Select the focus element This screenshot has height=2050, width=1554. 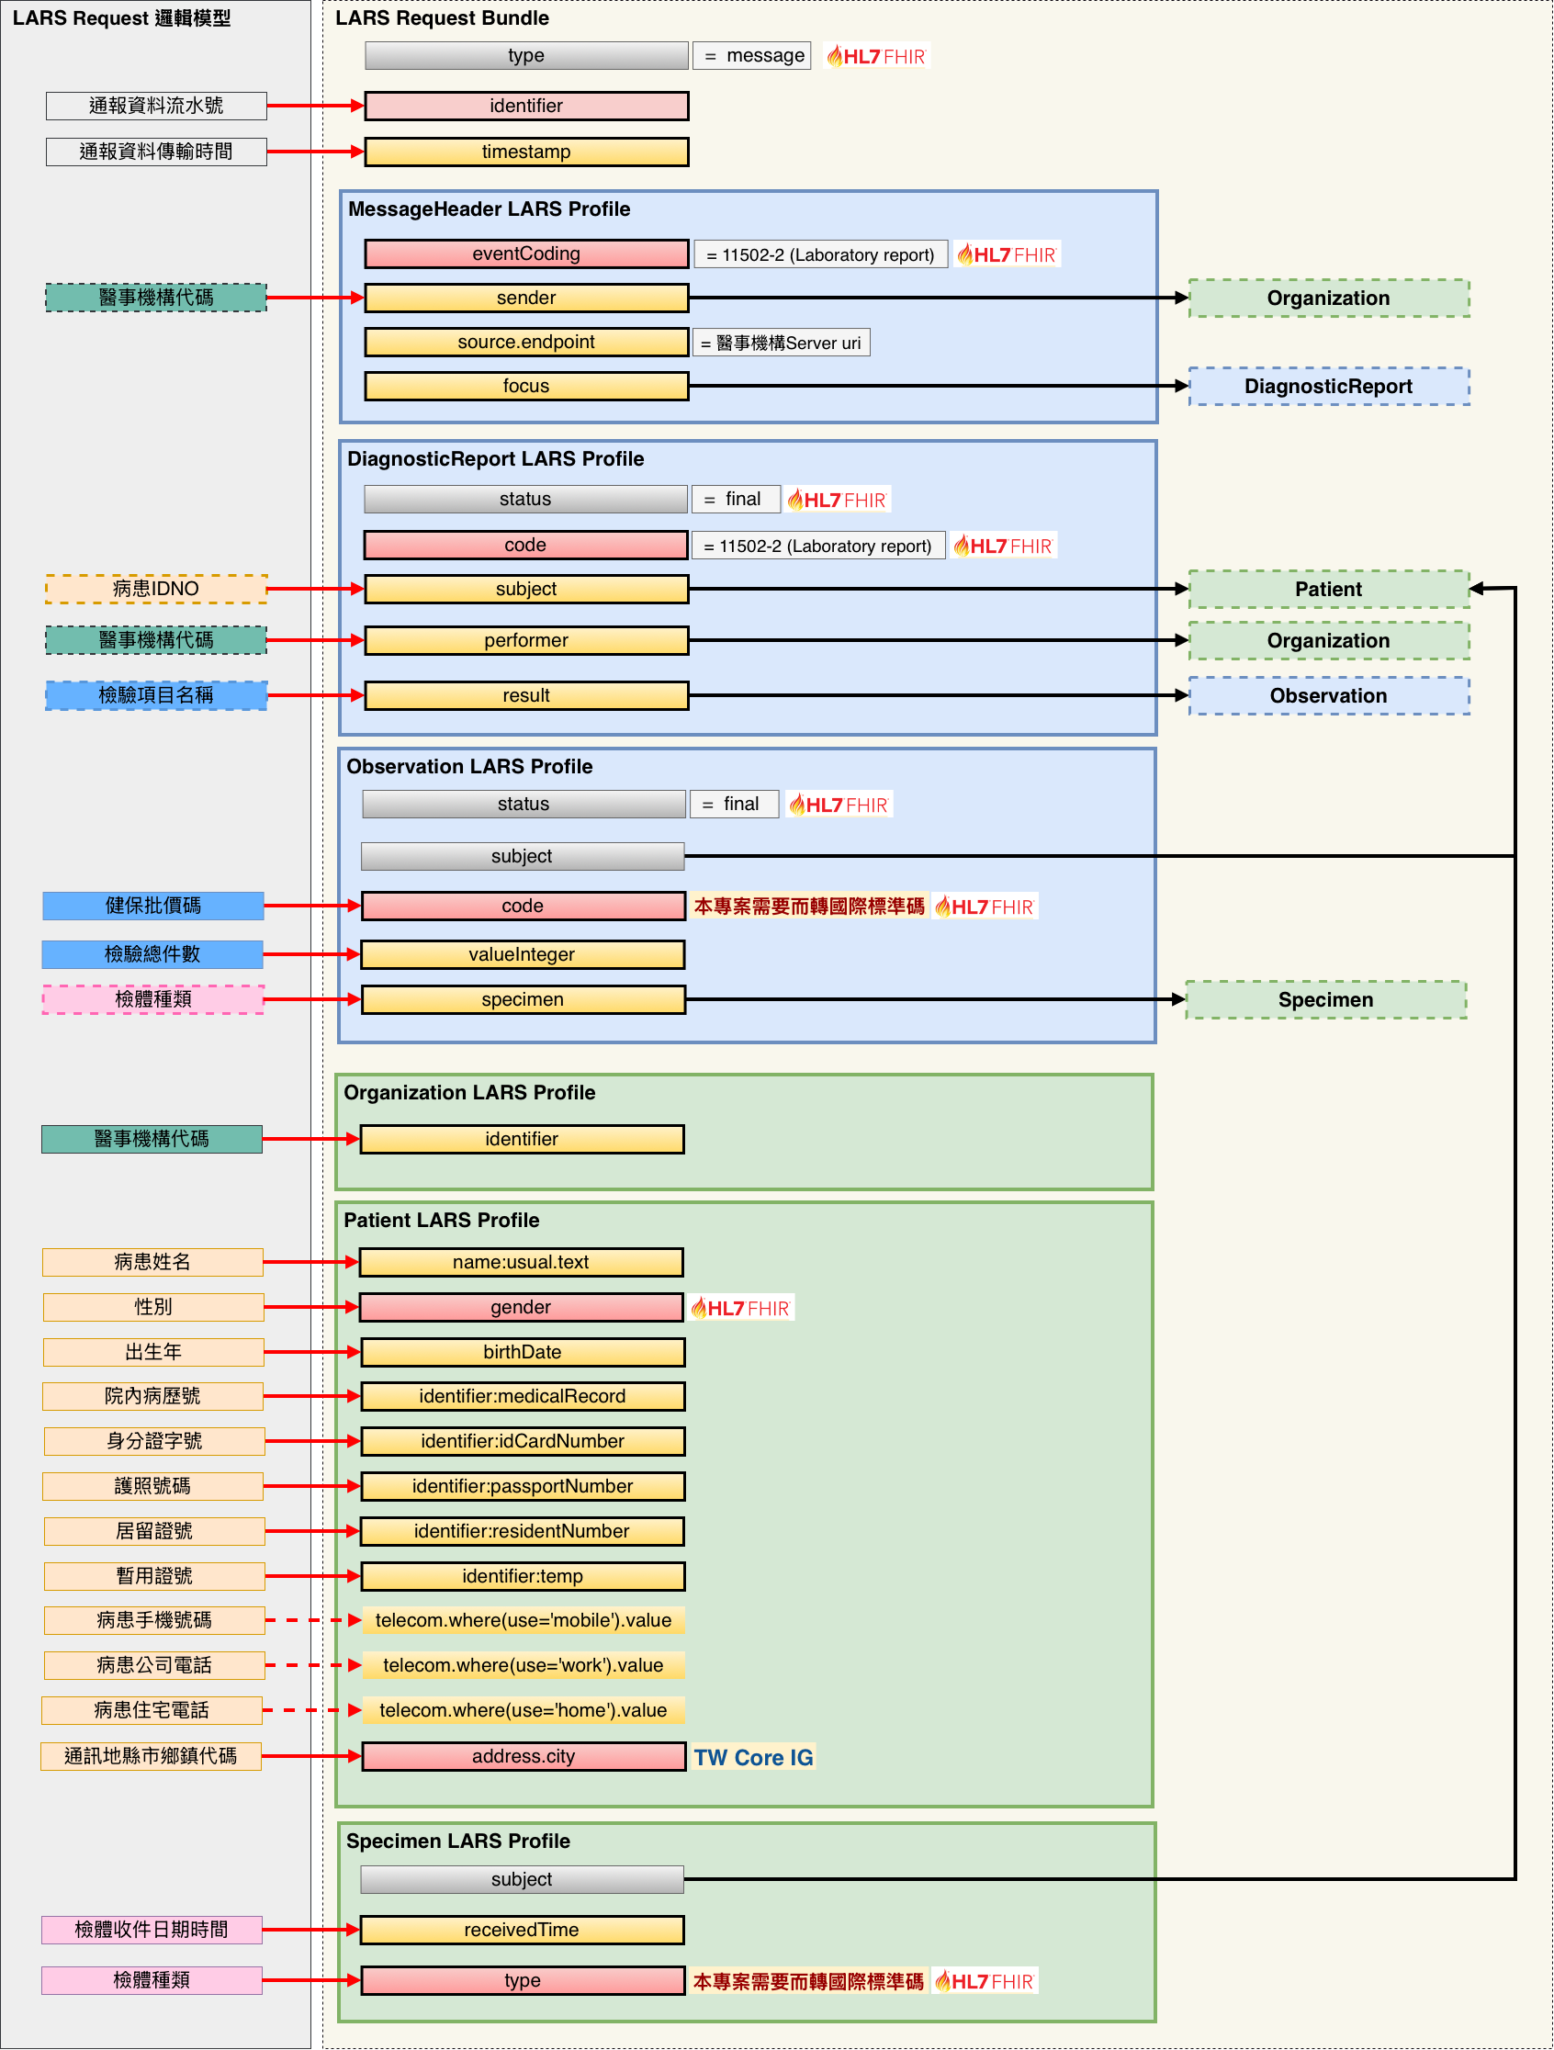click(526, 387)
